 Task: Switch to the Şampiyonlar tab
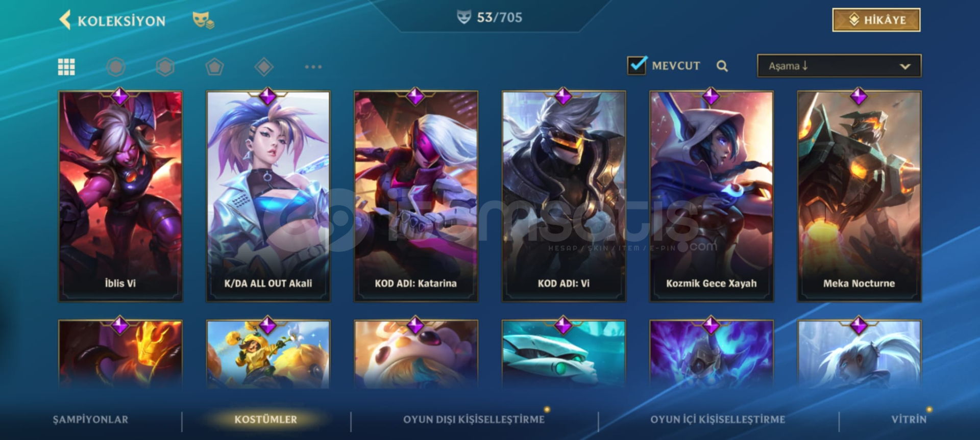click(90, 420)
